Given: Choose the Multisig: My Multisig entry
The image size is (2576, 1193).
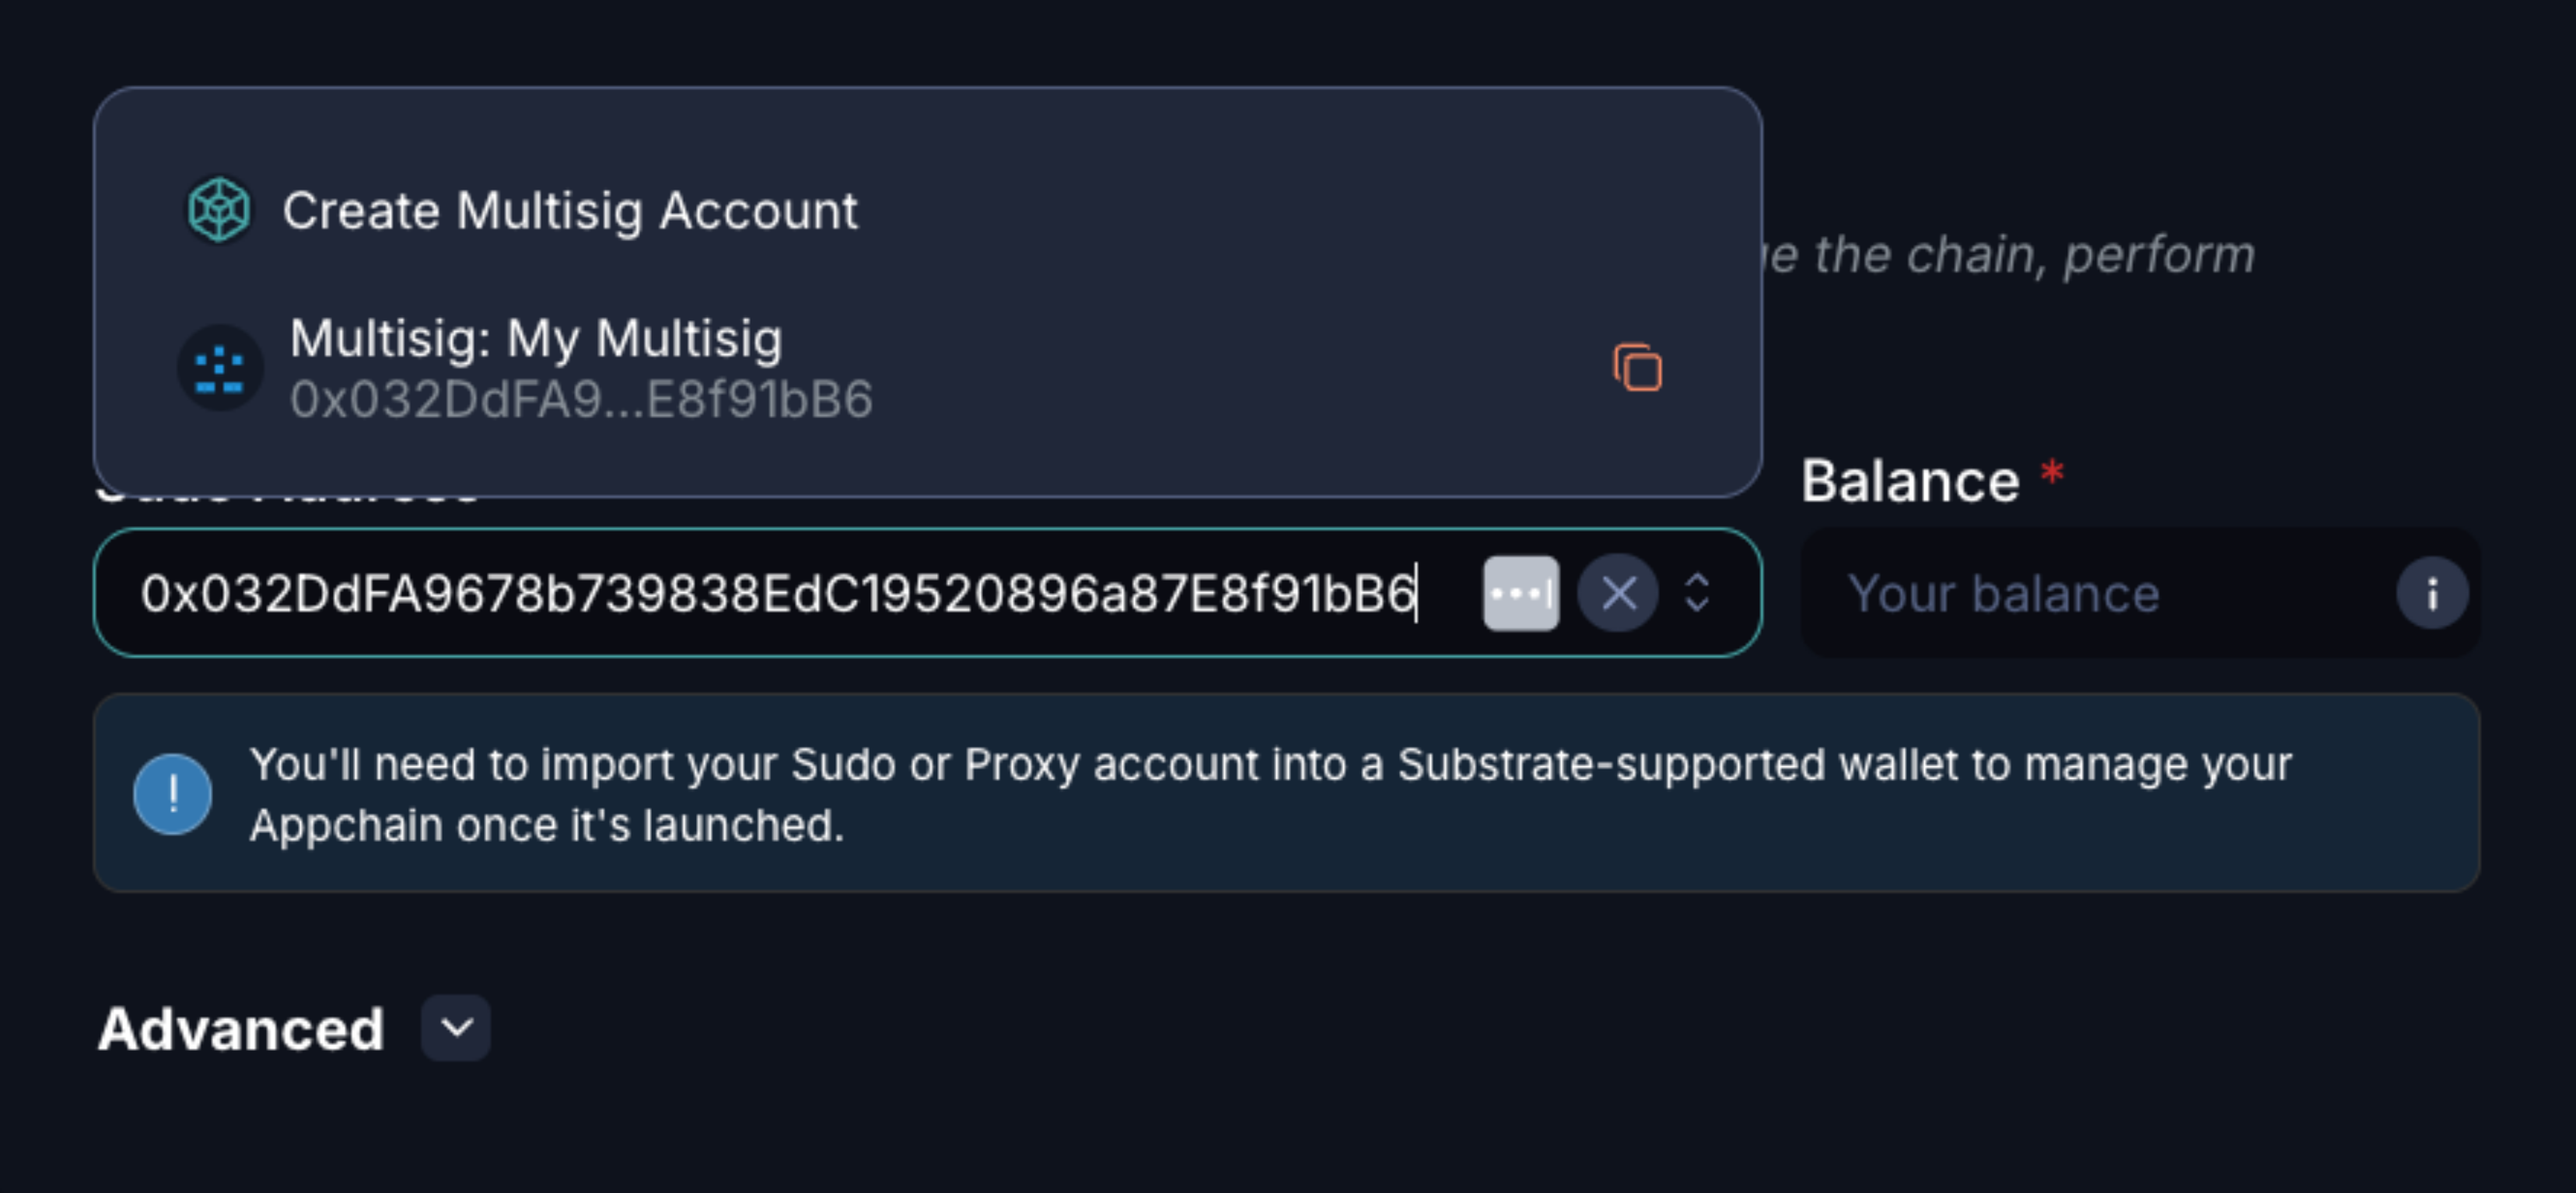Looking at the screenshot, I should click(536, 339).
